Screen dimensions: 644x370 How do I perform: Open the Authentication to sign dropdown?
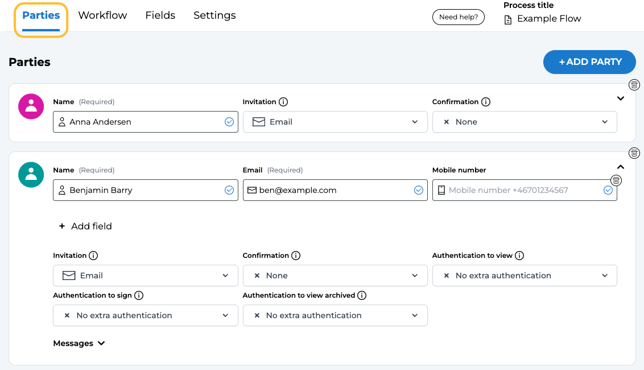tap(145, 315)
